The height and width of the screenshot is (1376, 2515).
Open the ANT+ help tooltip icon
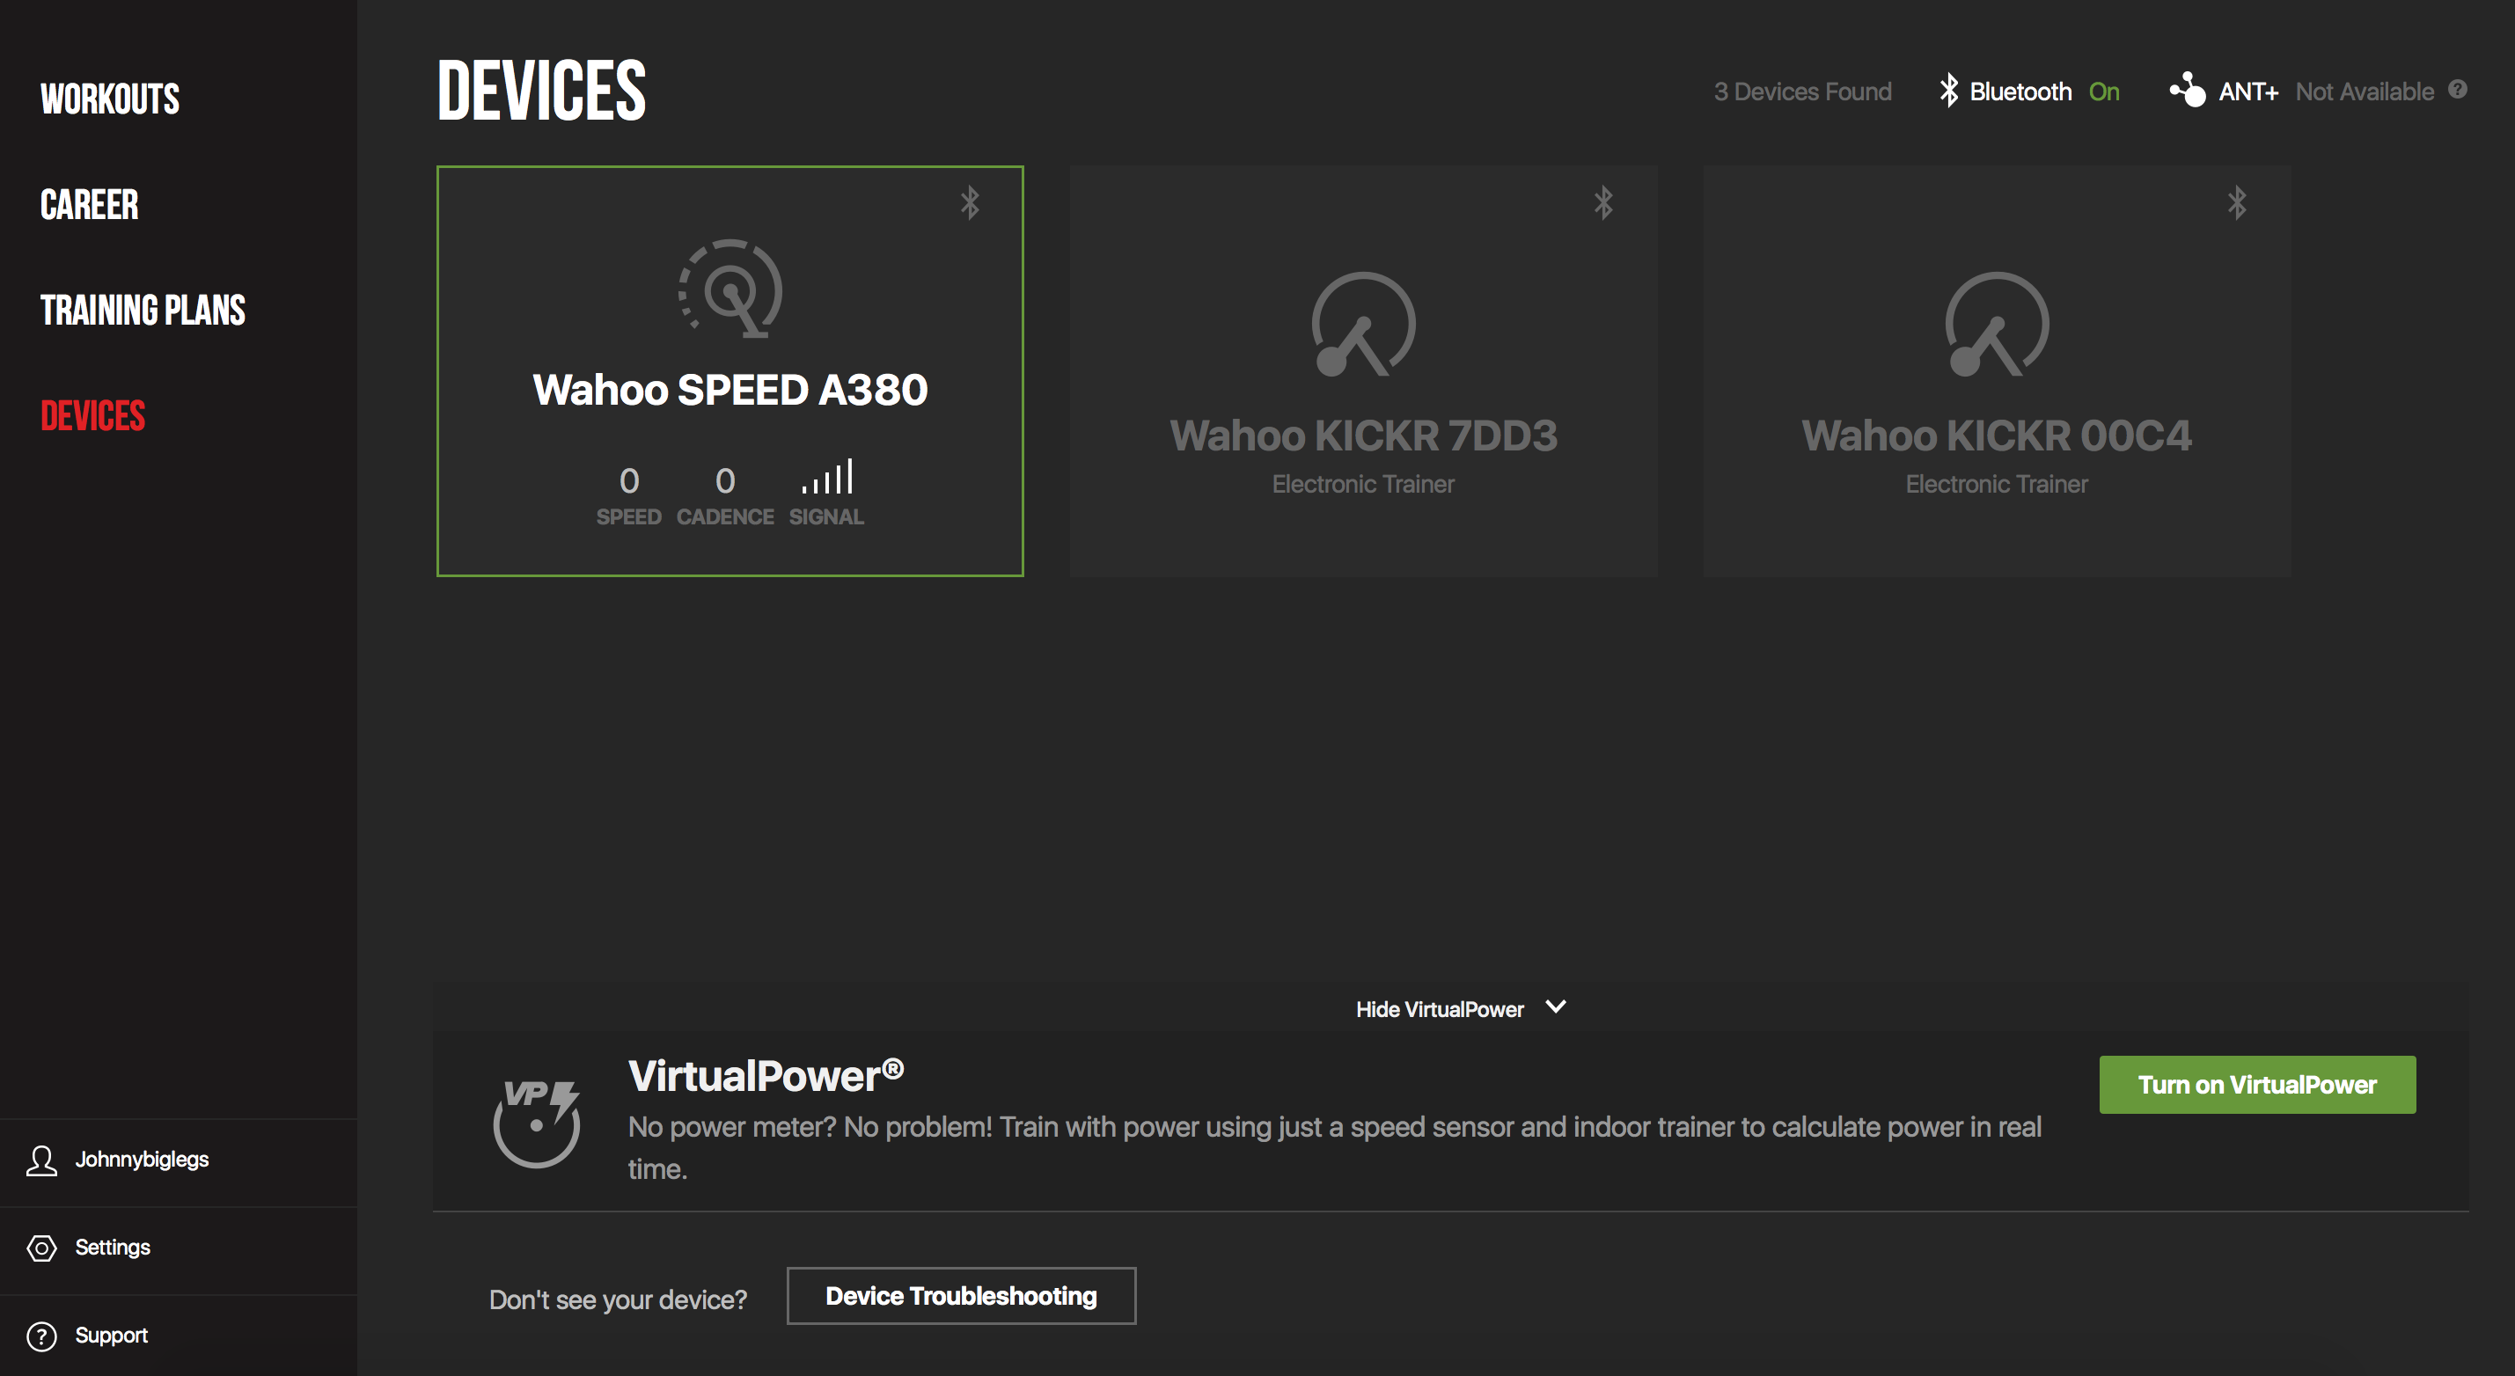[2458, 90]
